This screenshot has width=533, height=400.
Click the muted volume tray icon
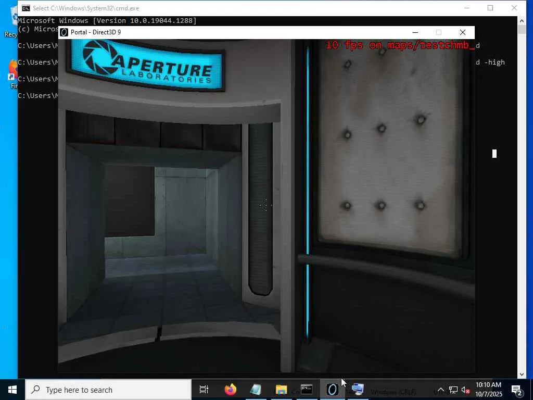(465, 390)
